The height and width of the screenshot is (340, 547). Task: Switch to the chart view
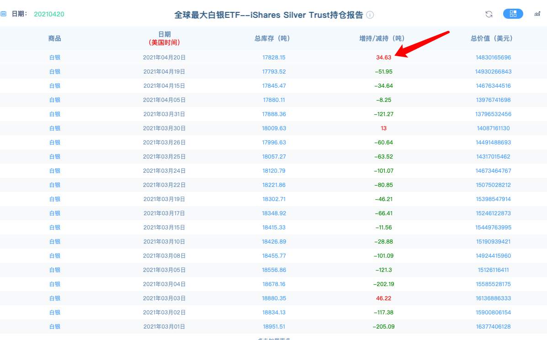click(x=537, y=14)
